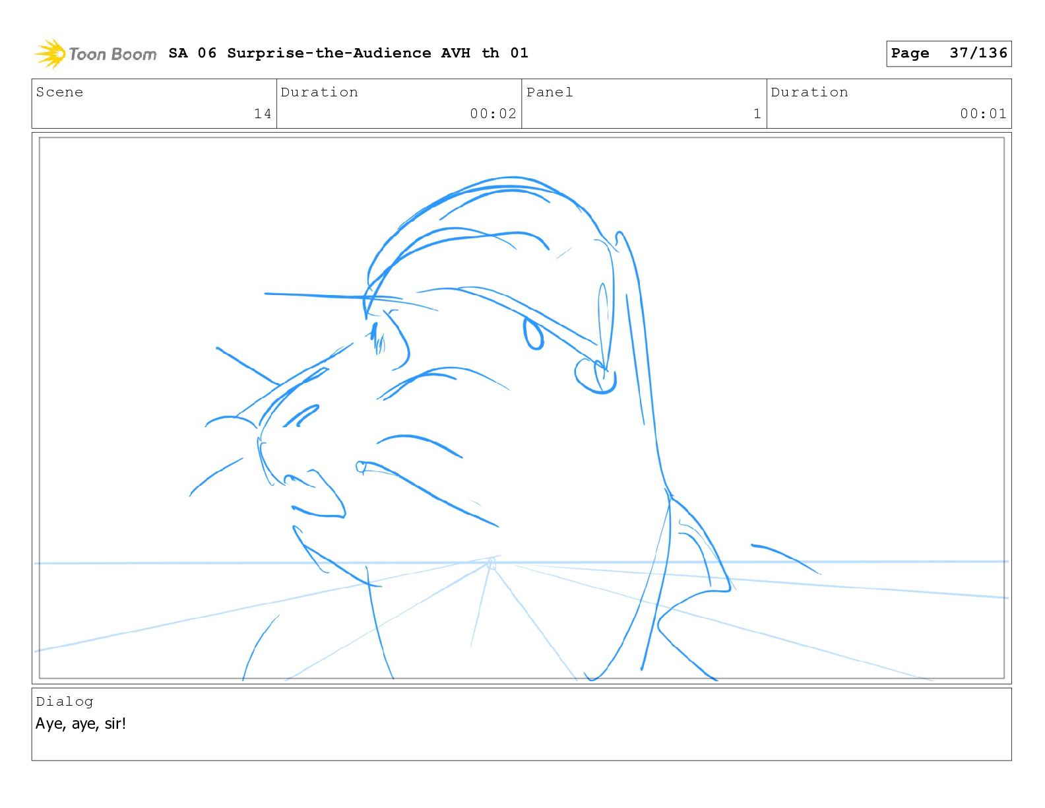Select the scene duration 00:02
1045x808 pixels.
click(x=493, y=114)
